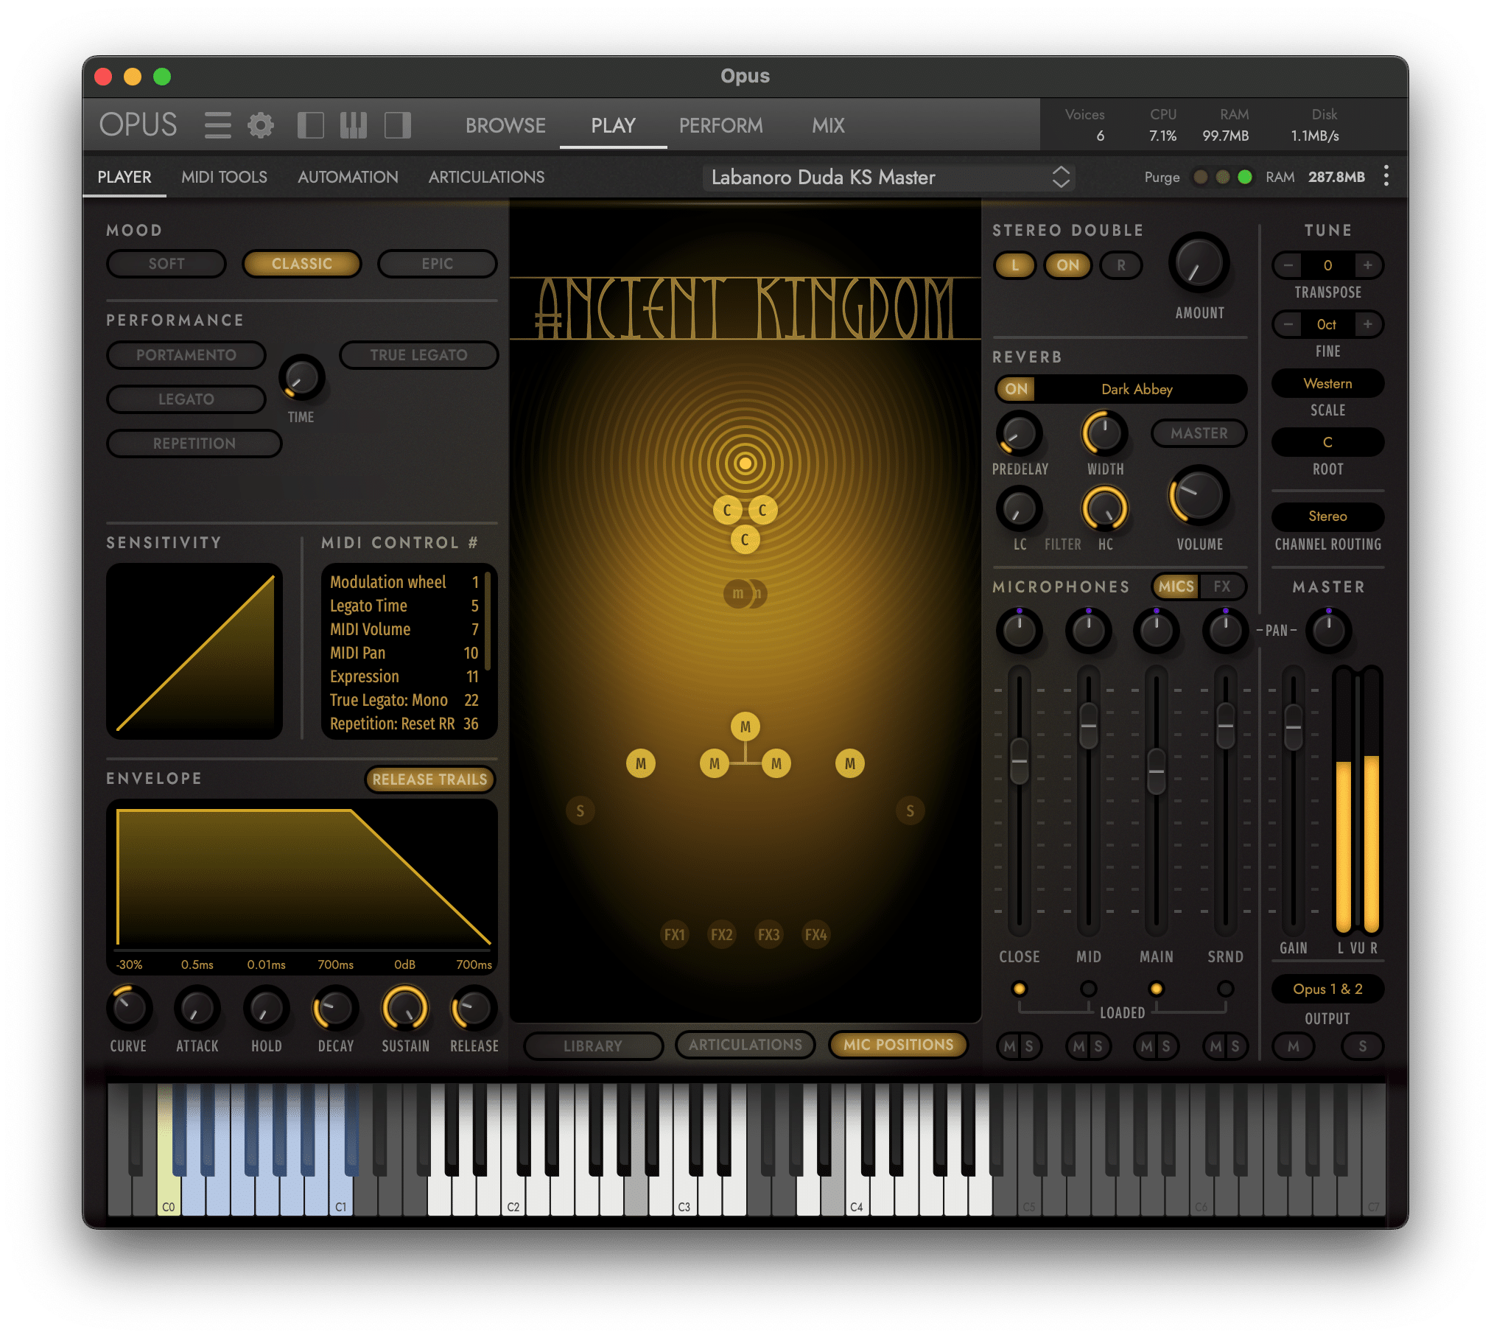
Task: Select the left S surround mic marker
Action: coord(580,810)
